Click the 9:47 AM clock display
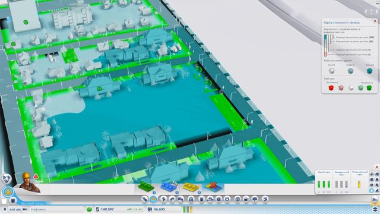This screenshot has width=380, height=214. (15, 209)
